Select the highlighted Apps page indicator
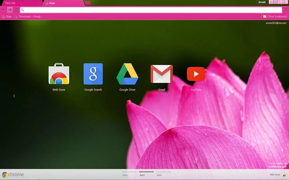 [146, 174]
